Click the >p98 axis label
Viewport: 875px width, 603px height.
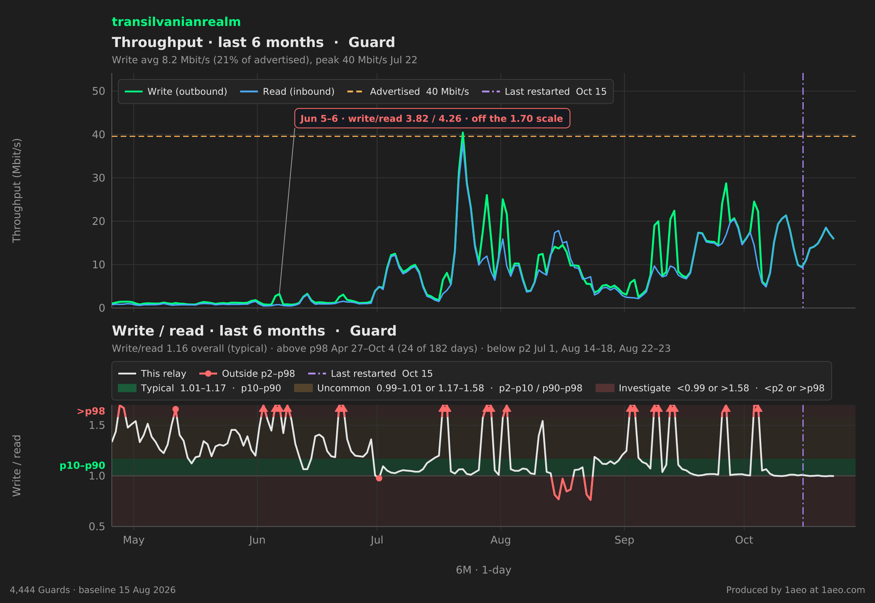click(x=91, y=411)
